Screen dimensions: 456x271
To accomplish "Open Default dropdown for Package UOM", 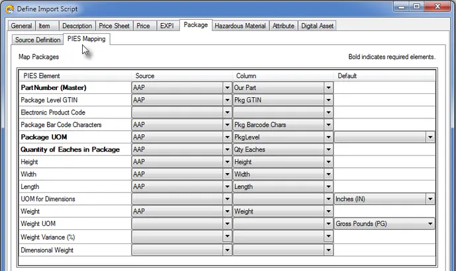I will 430,137.
